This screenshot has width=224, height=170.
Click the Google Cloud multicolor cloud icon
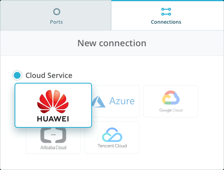tap(171, 98)
